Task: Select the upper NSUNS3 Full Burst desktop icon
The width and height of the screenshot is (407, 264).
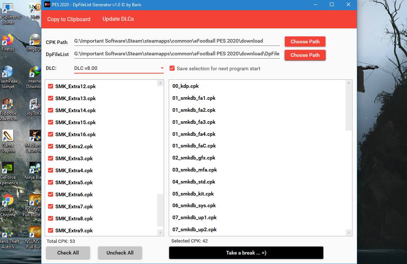Action: (x=33, y=205)
